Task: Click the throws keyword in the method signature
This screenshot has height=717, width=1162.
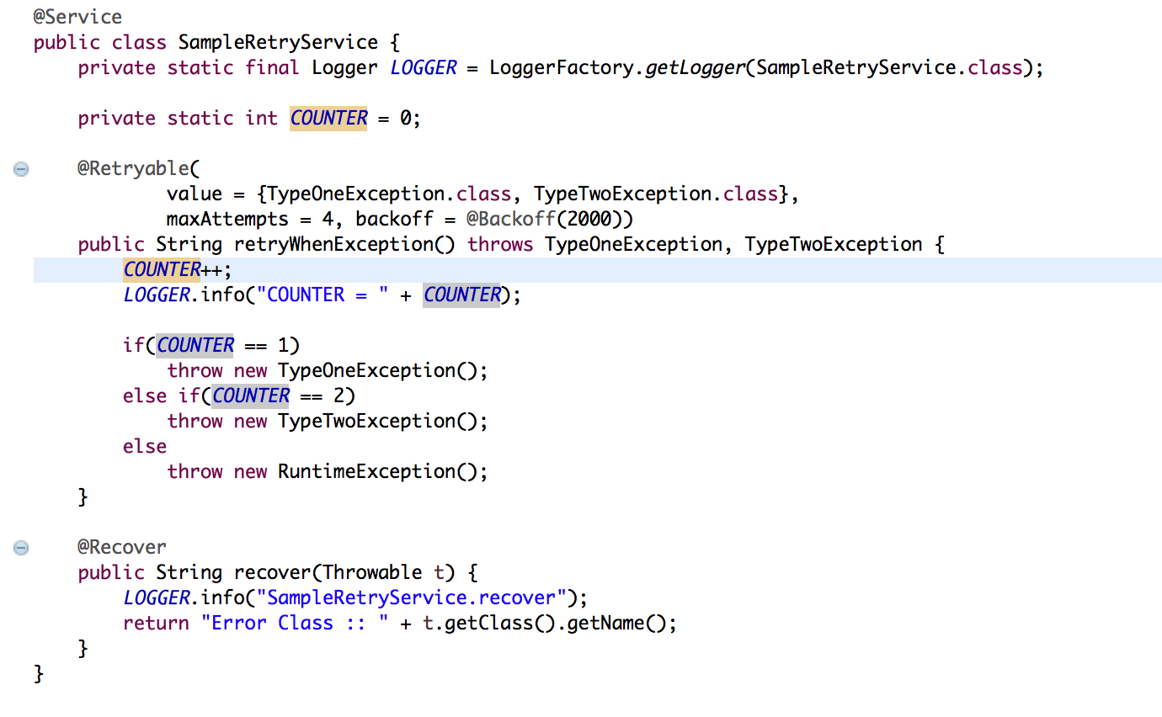Action: point(500,244)
